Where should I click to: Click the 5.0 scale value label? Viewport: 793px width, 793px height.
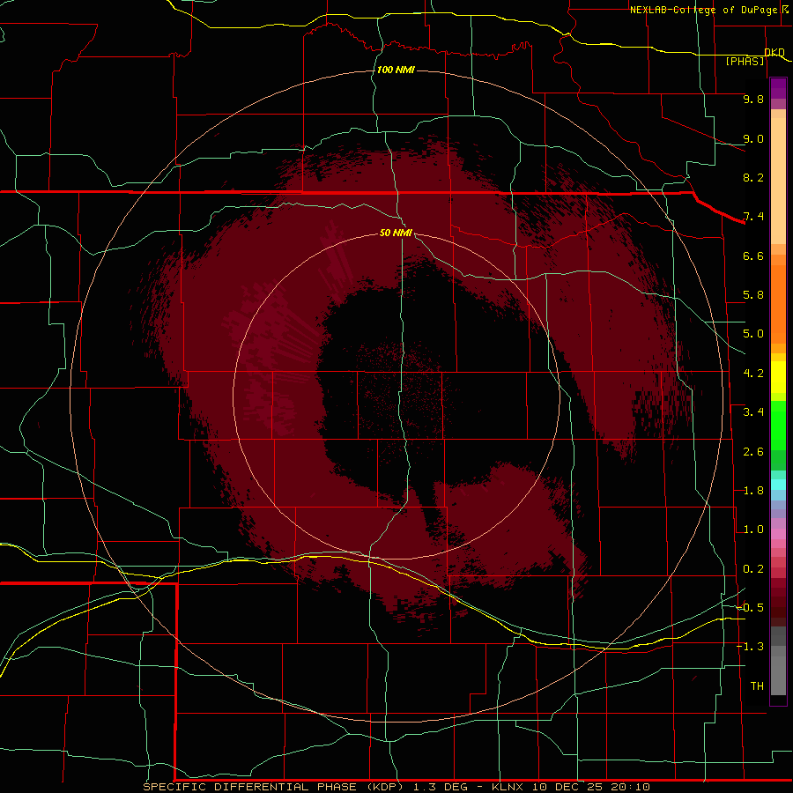[753, 334]
